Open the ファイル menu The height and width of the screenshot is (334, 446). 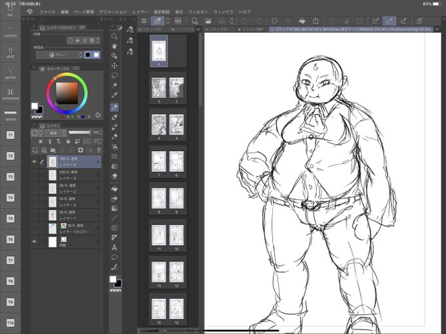pos(47,12)
